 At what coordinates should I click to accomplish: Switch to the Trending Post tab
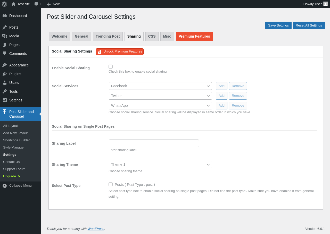[x=108, y=36]
